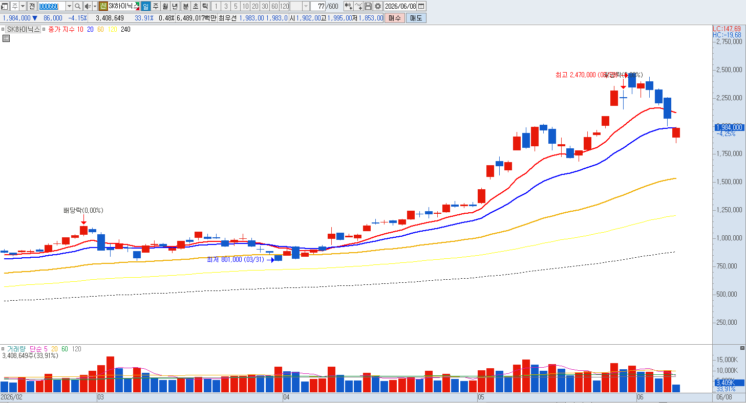Click the 단순 volume average legend label

point(36,349)
